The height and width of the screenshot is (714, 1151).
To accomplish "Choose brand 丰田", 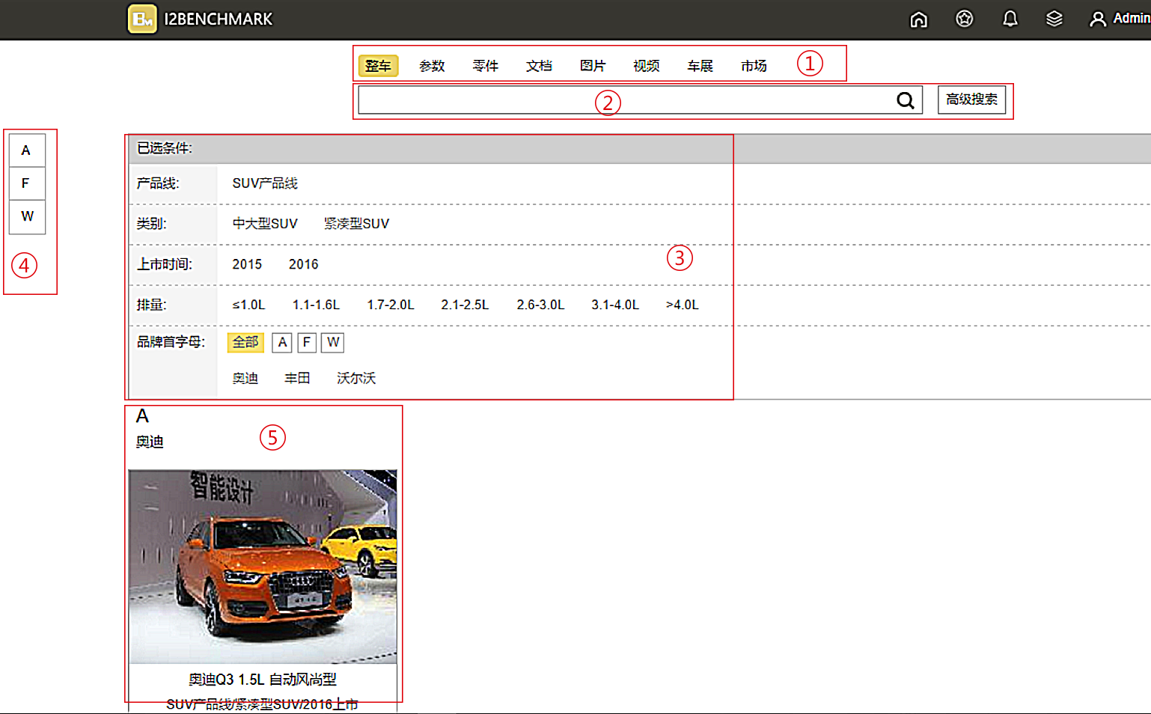I will coord(298,379).
